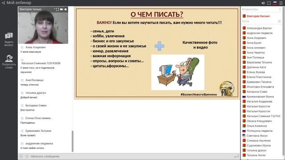Select guest Светлана Жигун

(x=257, y=136)
